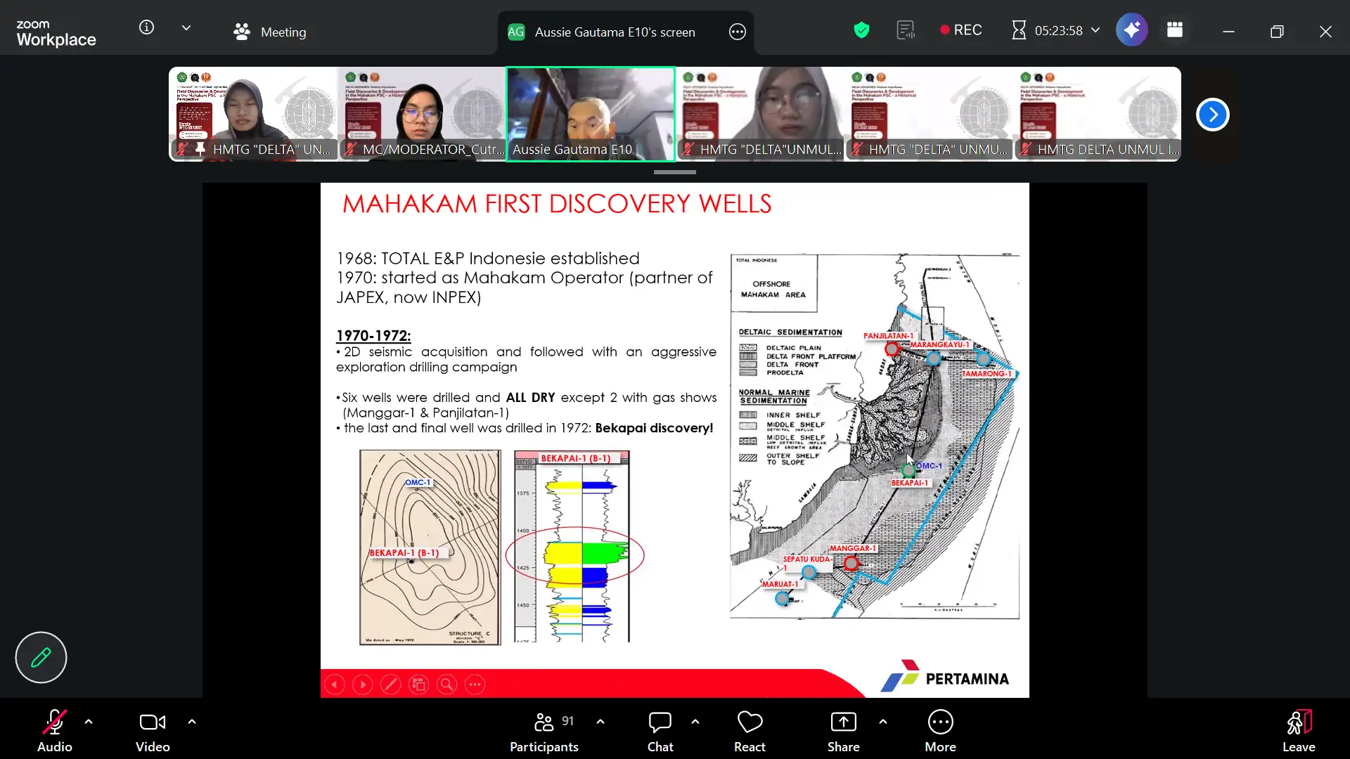This screenshot has height=759, width=1350.
Task: Restore down the Zoom window
Action: 1277,32
